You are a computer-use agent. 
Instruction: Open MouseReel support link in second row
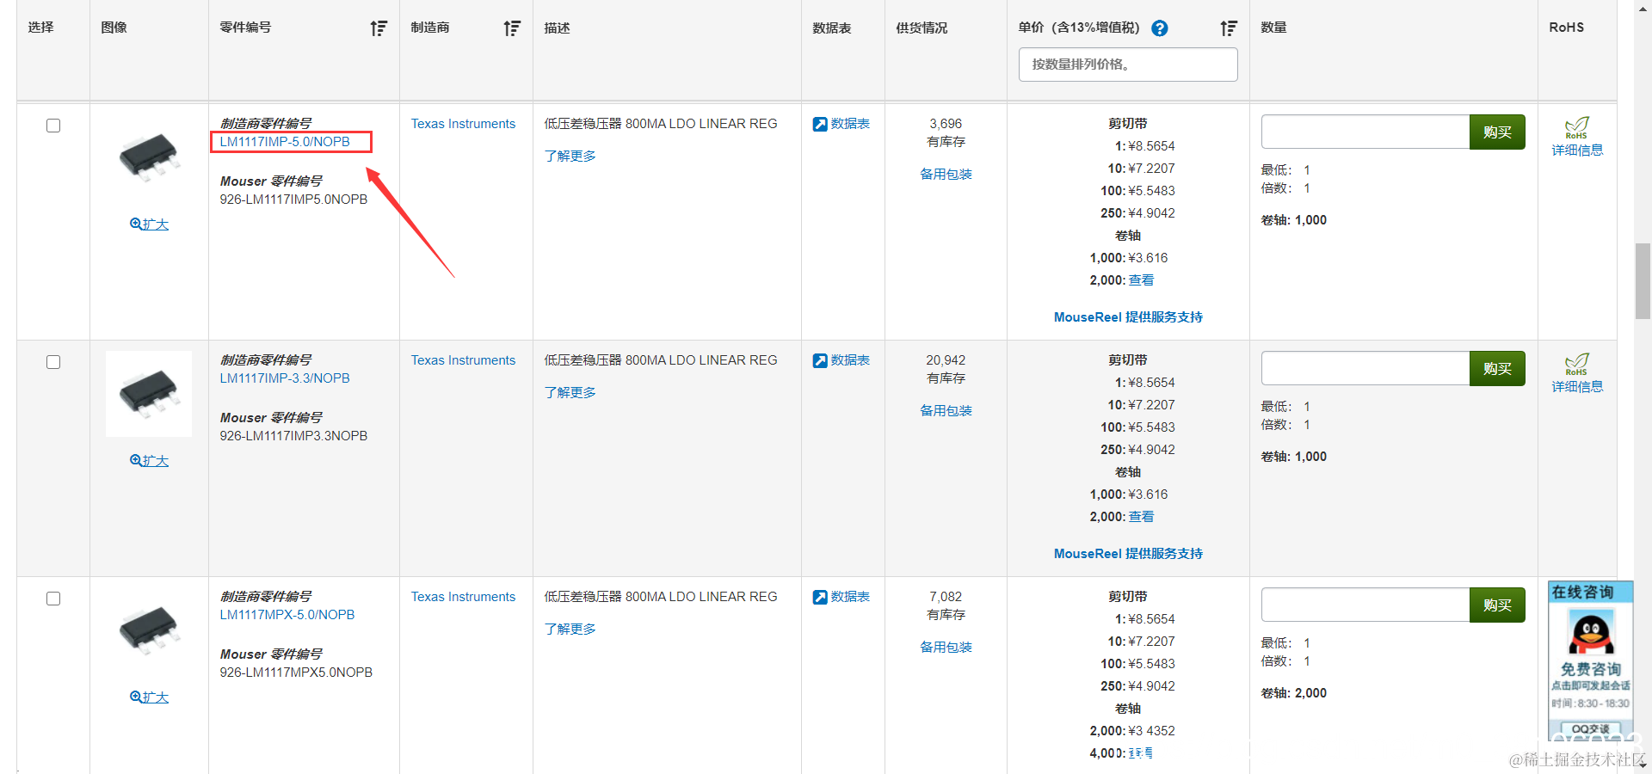click(x=1128, y=554)
